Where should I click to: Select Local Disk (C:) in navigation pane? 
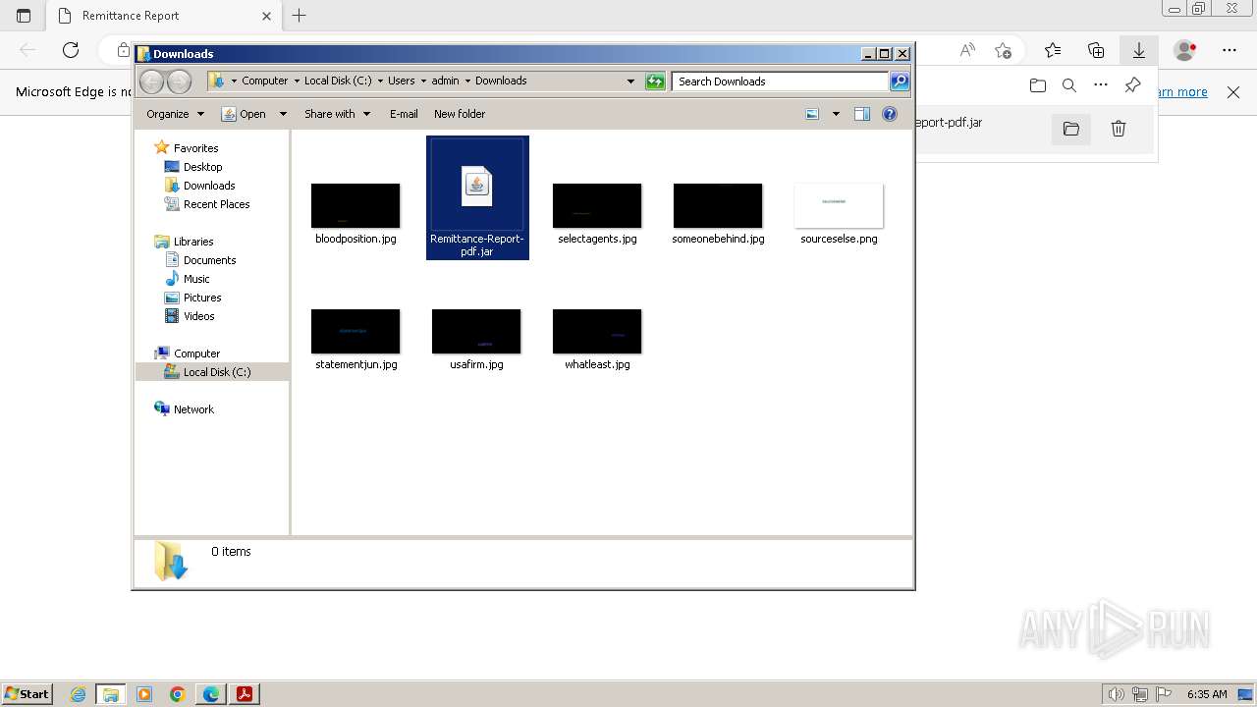(x=216, y=372)
